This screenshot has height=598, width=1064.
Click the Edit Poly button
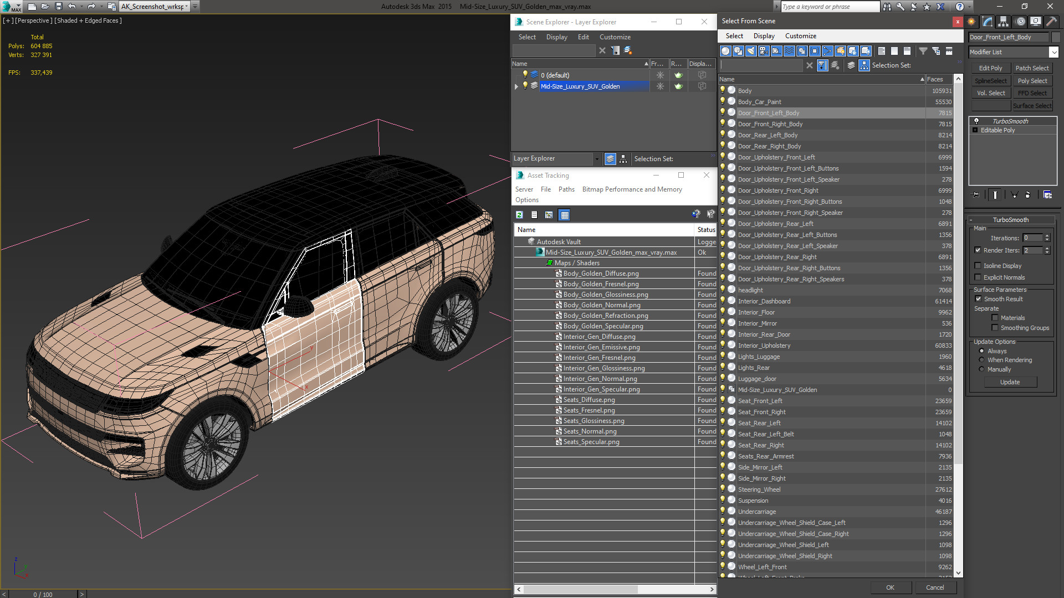pyautogui.click(x=990, y=68)
